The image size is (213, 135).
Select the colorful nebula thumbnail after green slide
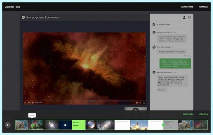click(x=91, y=125)
